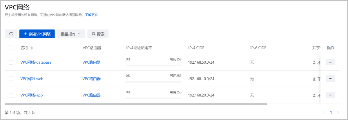Image resolution: width=348 pixels, height=120 pixels.
Task: Open the 了解更多 link
Action: pyautogui.click(x=91, y=15)
